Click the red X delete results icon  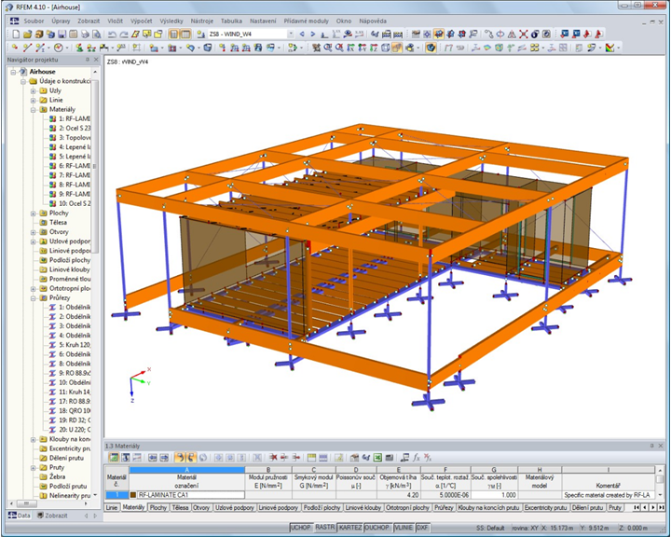tap(524, 34)
